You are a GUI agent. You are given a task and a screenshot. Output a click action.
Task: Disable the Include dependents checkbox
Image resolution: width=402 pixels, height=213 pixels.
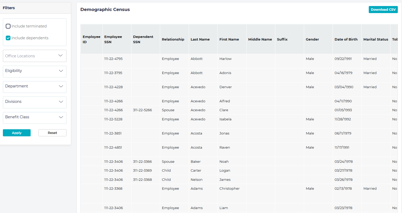[8, 38]
